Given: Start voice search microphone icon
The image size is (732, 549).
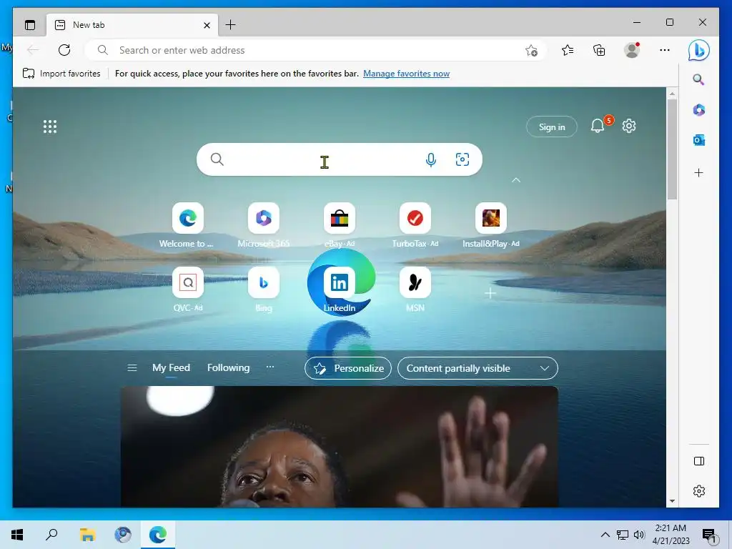Looking at the screenshot, I should 431,159.
